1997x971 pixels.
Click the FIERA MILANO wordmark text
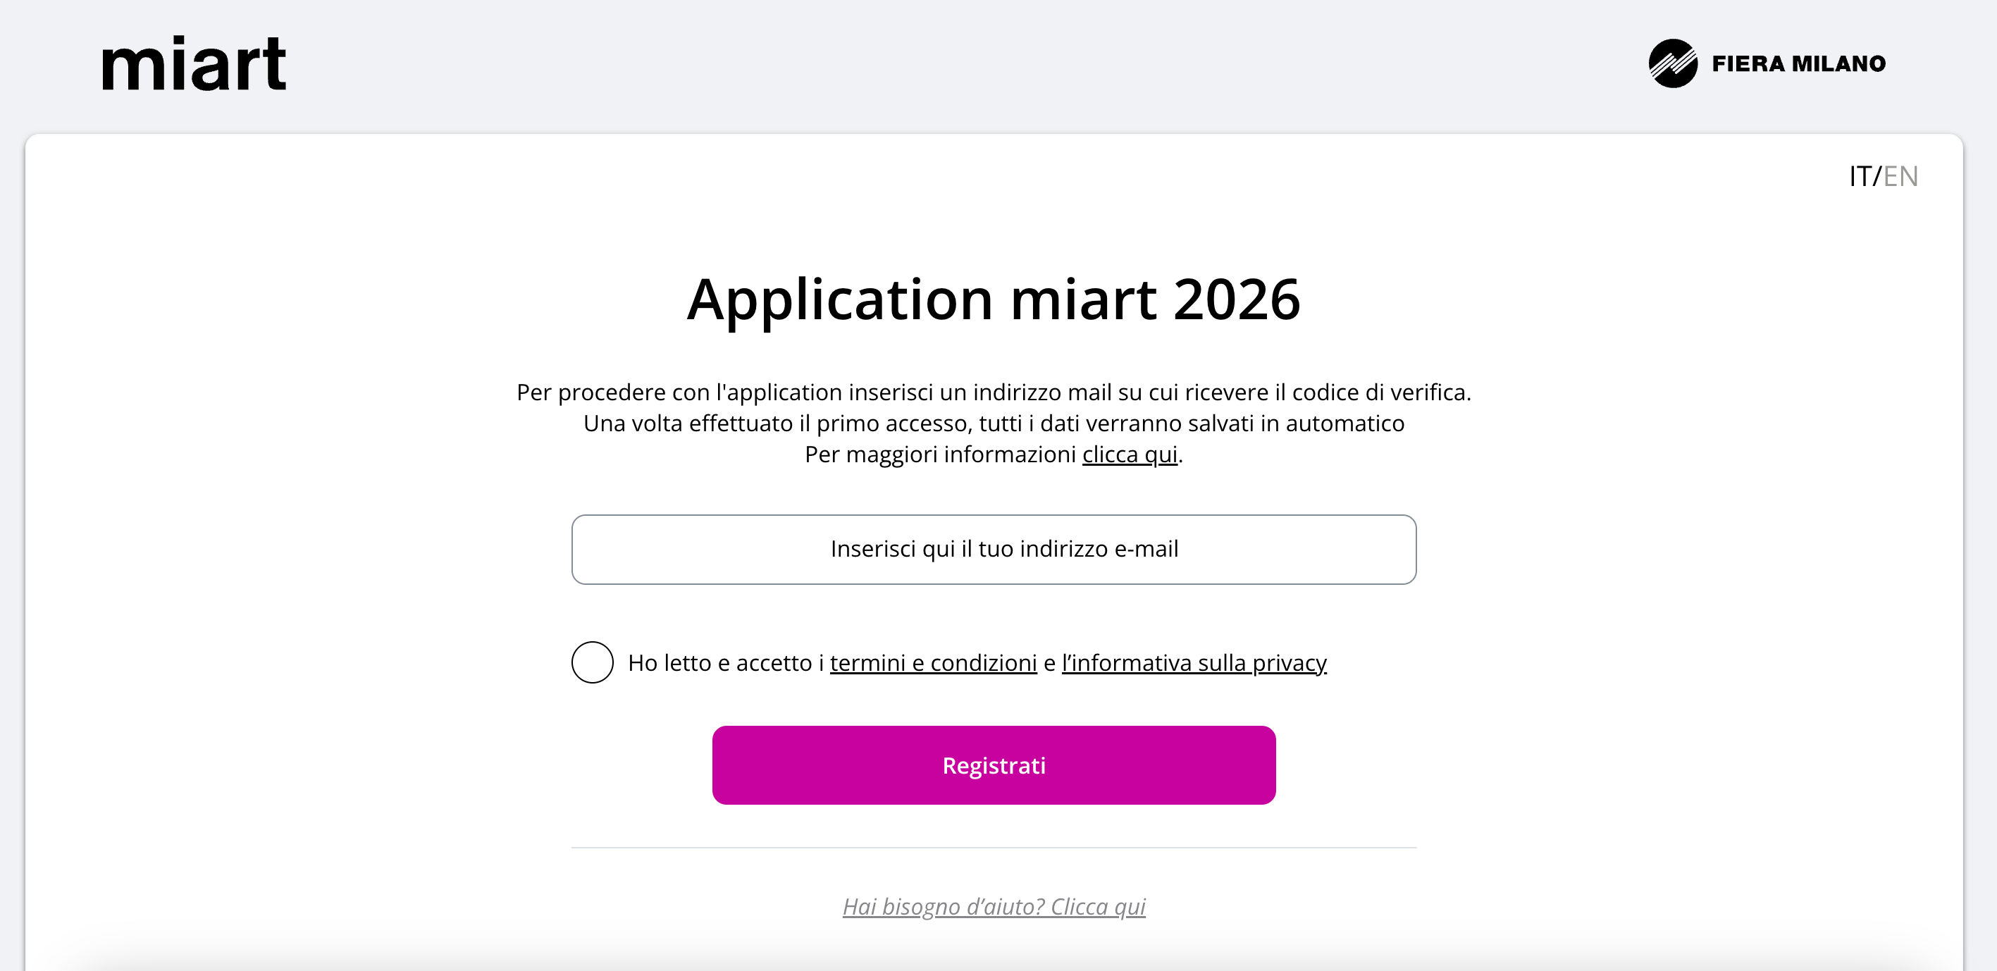(1798, 63)
